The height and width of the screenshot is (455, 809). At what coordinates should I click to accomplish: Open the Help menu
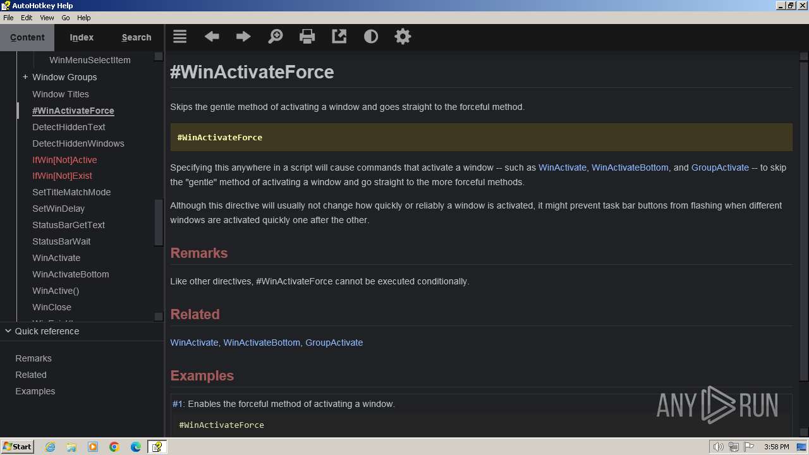[x=84, y=18]
